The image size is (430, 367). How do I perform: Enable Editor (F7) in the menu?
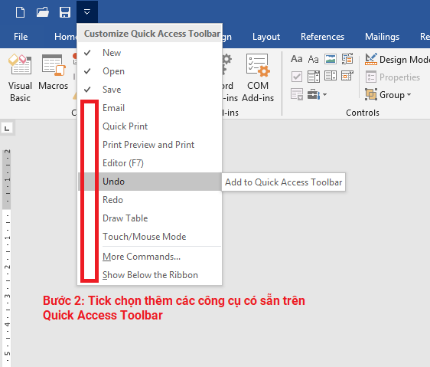[x=150, y=163]
